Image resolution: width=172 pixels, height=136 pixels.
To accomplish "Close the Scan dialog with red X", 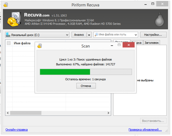I will tap(129, 45).
